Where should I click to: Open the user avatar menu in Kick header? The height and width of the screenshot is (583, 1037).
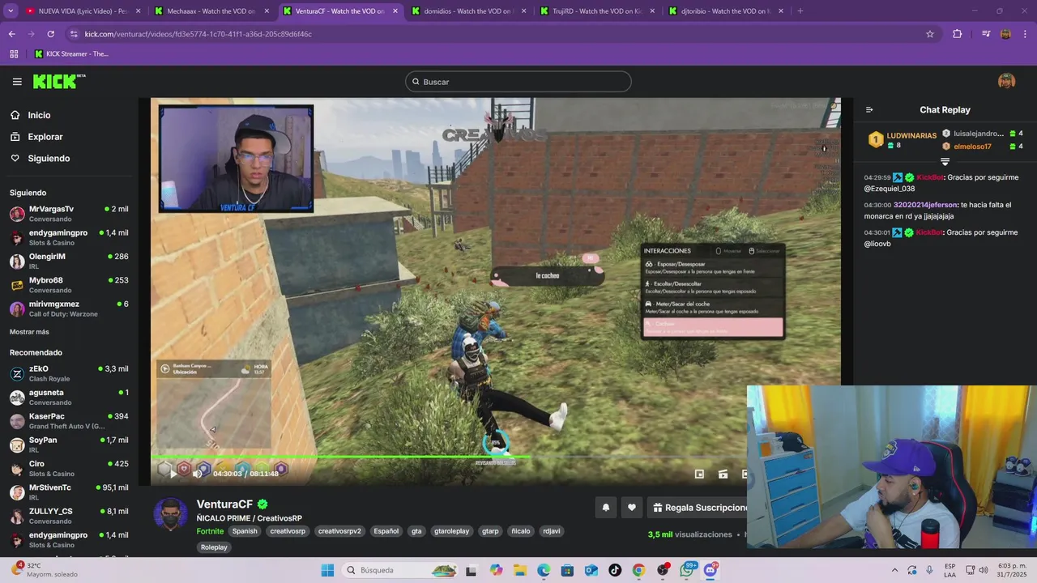click(1006, 81)
